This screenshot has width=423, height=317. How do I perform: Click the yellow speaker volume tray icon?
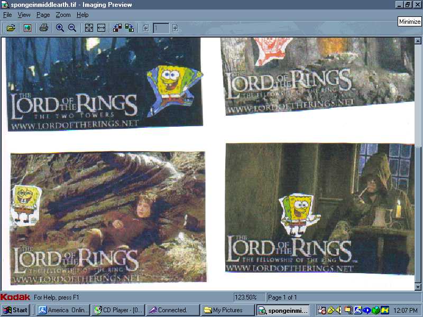pos(338,310)
